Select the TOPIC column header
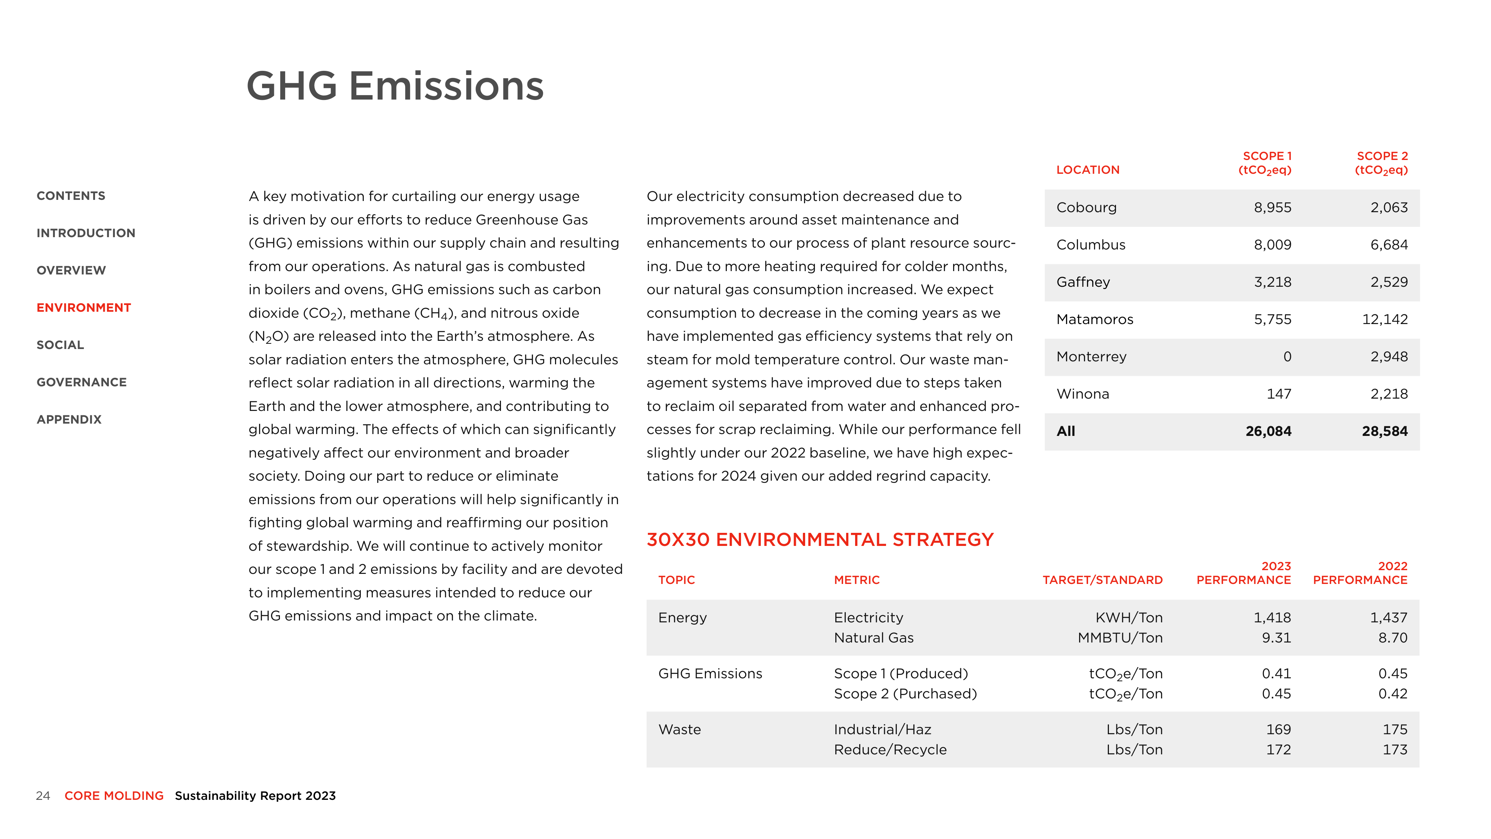The height and width of the screenshot is (839, 1491). pos(676,579)
